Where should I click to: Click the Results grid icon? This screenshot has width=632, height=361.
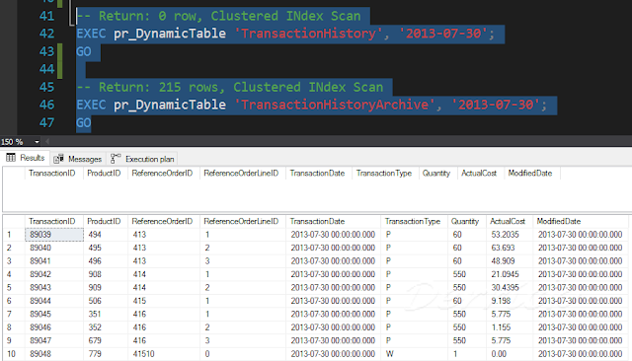tap(11, 158)
